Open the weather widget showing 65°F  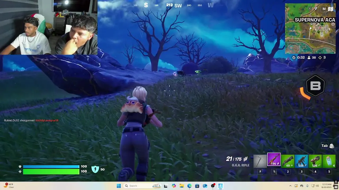click(x=8, y=186)
